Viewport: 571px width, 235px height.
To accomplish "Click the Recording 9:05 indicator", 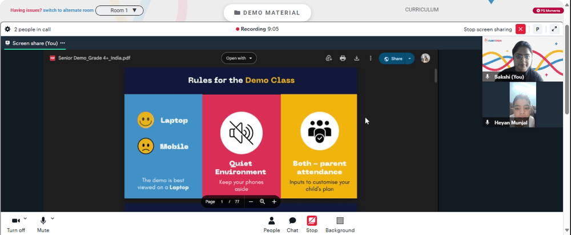I will point(257,29).
